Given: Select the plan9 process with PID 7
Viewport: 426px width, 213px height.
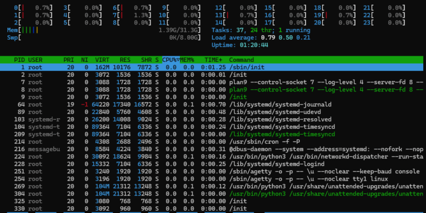Looking at the screenshot, I should [212, 82].
